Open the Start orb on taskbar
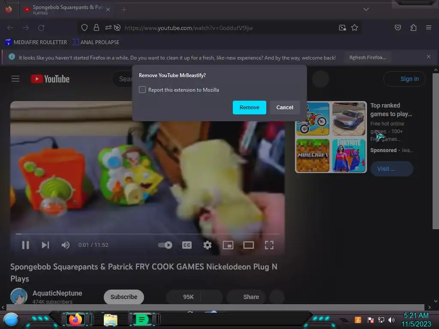The height and width of the screenshot is (329, 439). 11,320
